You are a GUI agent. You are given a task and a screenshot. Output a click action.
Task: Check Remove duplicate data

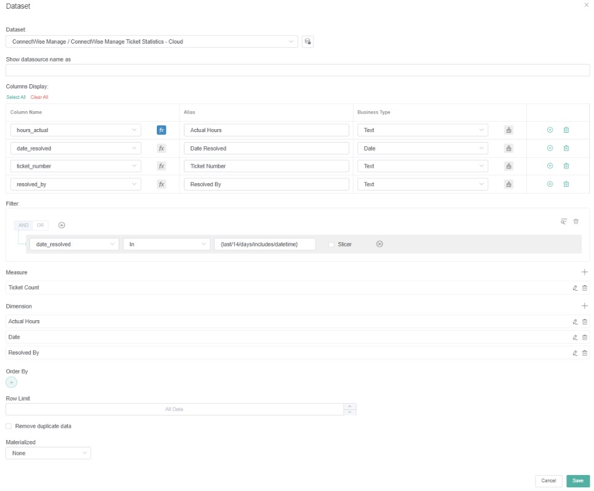9,426
